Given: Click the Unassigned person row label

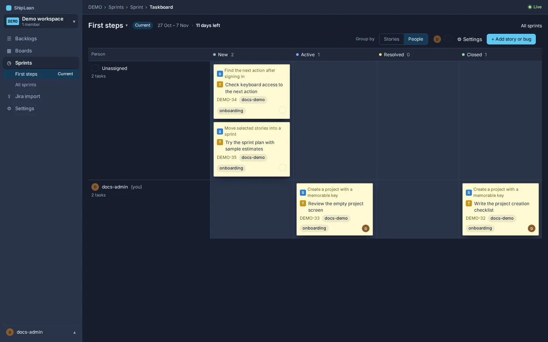Looking at the screenshot, I should click(115, 68).
